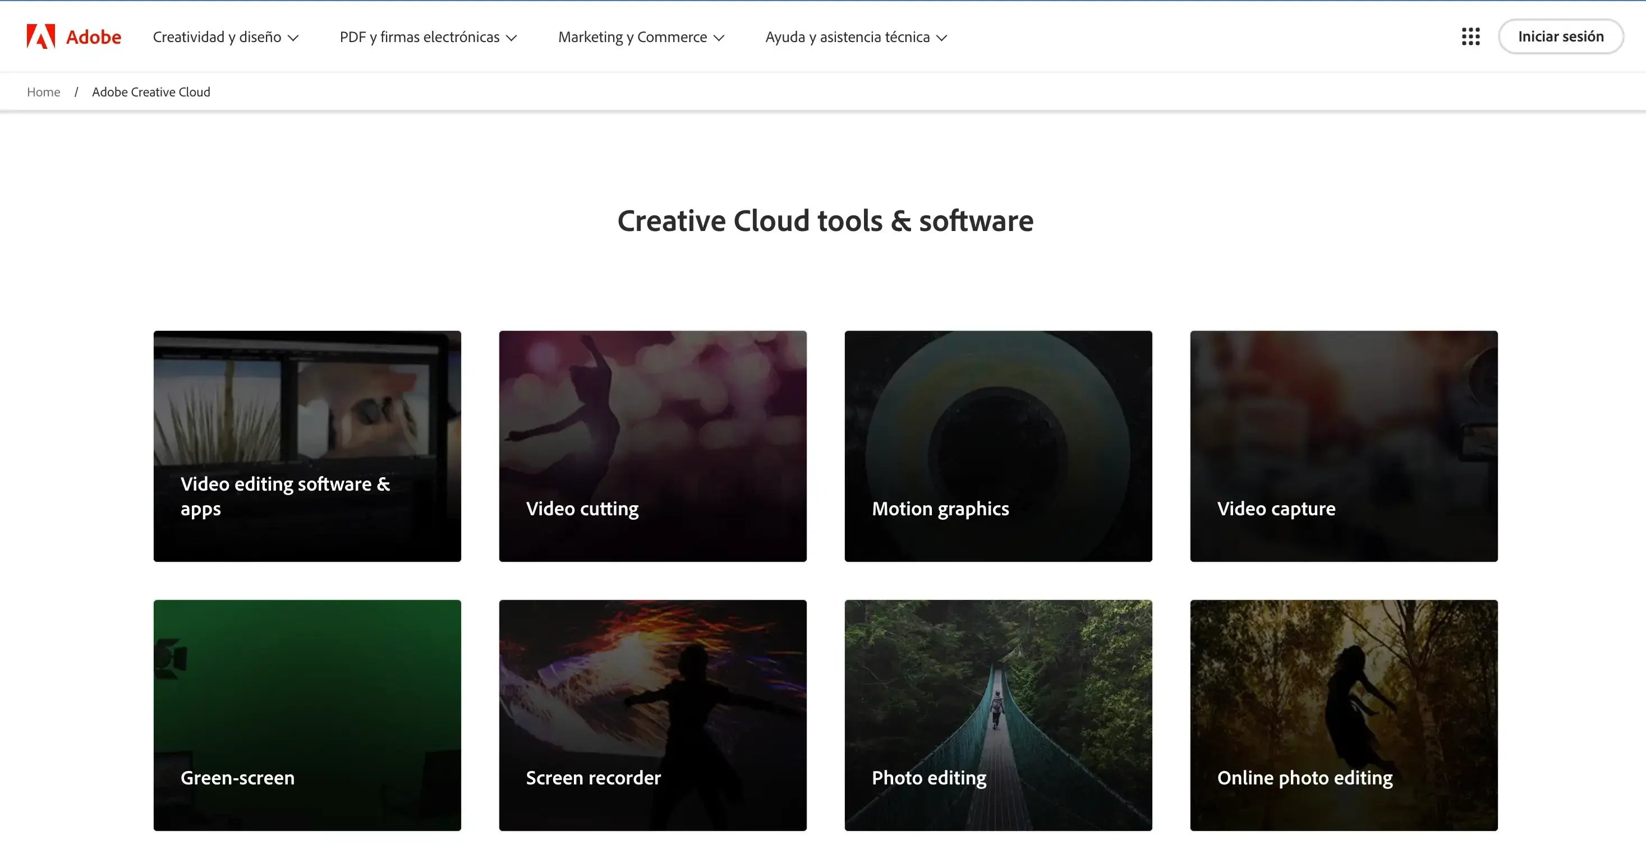This screenshot has width=1646, height=859.
Task: Open the Motion graphics card
Action: (998, 446)
